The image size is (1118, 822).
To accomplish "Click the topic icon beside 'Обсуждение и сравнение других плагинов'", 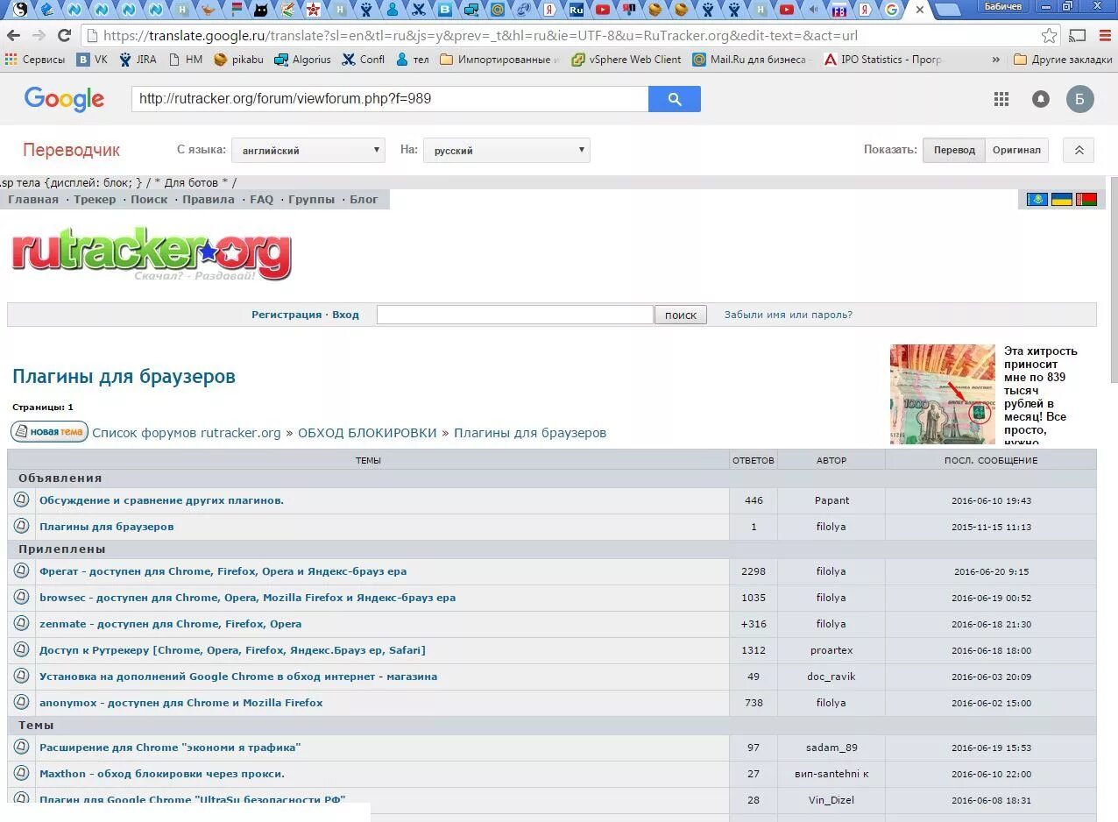I will point(22,500).
